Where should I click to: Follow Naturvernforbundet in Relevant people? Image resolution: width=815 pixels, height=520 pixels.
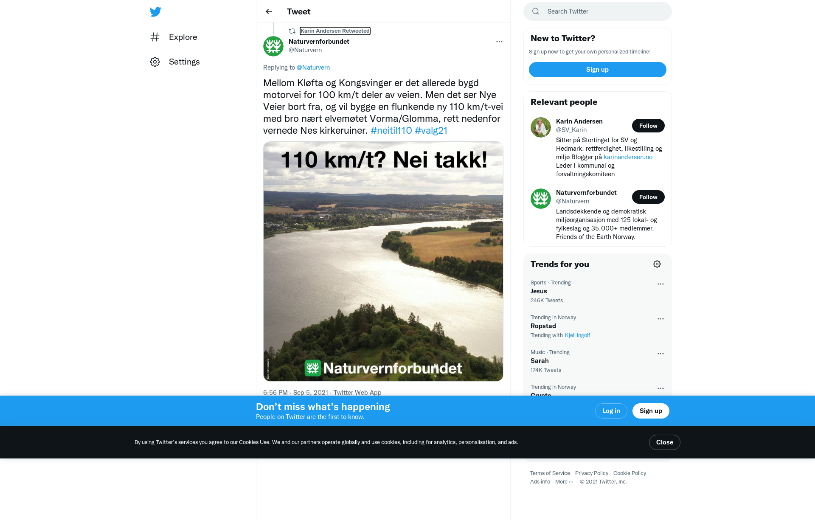coord(648,197)
